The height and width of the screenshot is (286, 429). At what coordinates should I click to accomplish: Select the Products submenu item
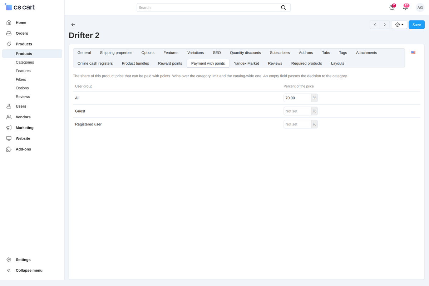pyautogui.click(x=32, y=54)
